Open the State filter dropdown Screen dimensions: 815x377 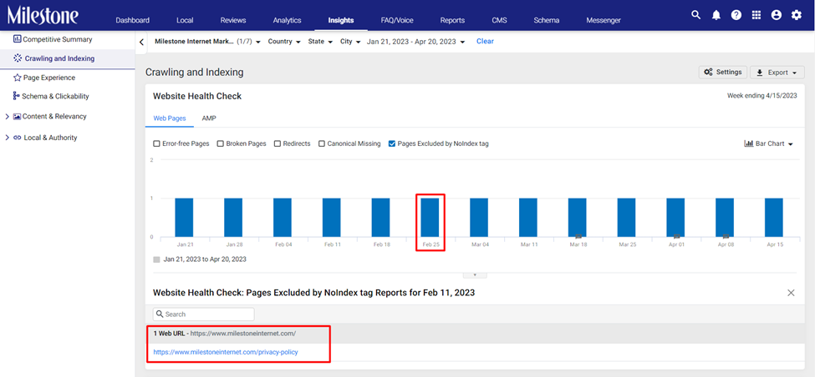click(x=320, y=42)
